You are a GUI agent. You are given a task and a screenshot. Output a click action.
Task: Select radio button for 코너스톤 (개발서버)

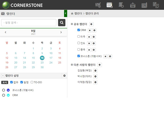tap(3, 90)
